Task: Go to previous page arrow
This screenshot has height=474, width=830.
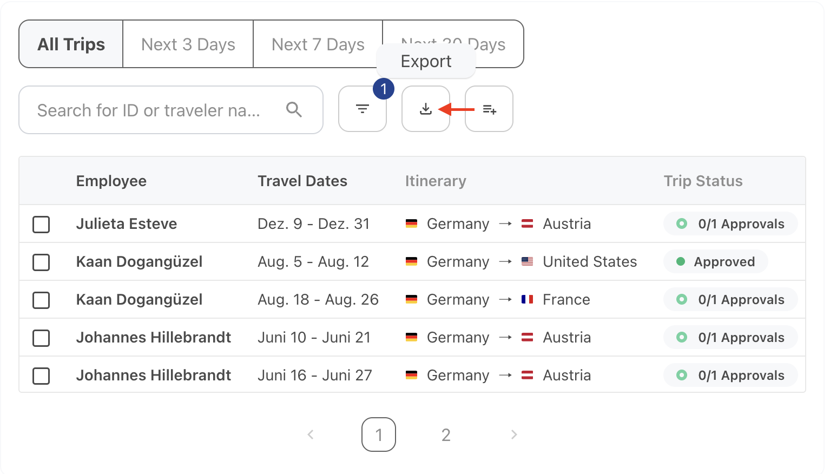Action: 311,435
